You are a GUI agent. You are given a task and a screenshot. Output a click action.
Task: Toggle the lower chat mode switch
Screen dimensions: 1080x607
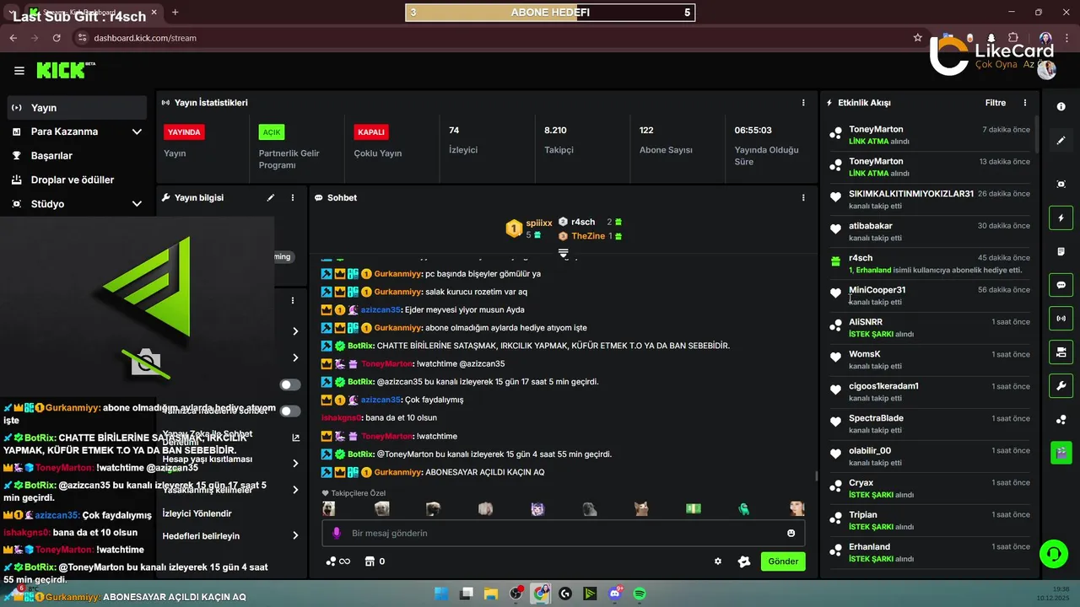290,411
